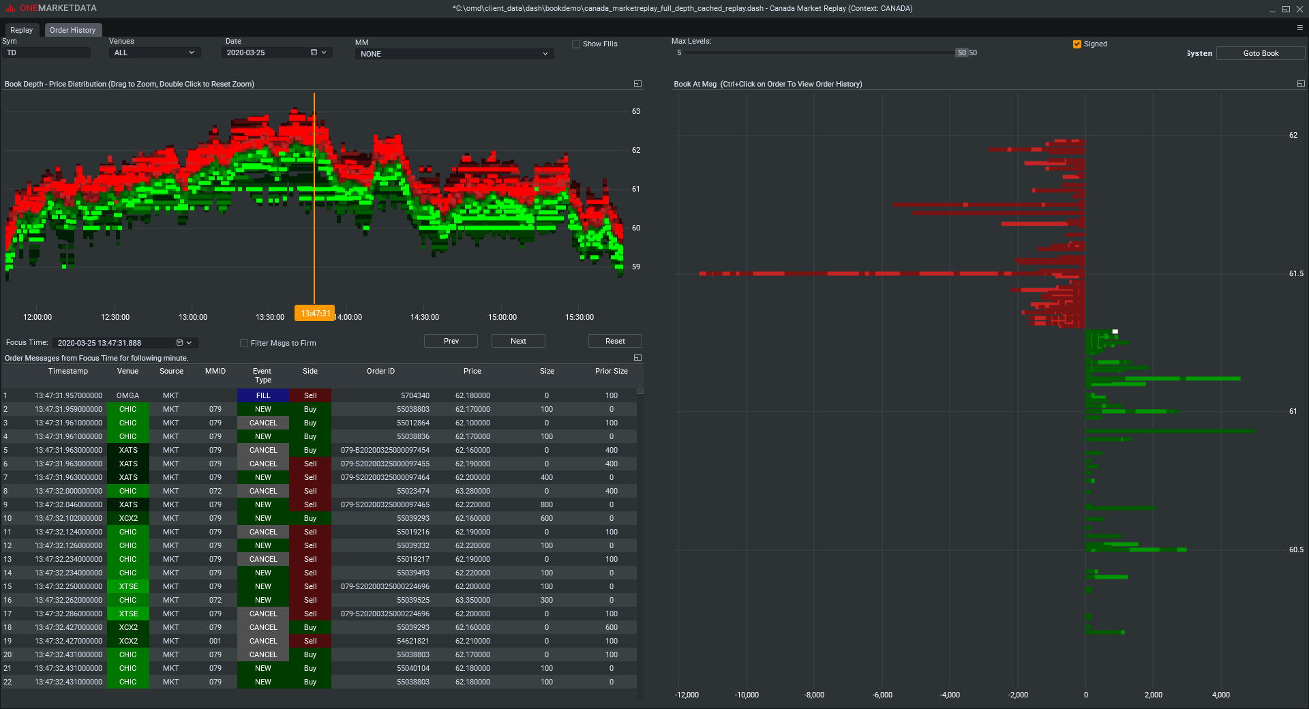Open the Focus Time calendar icon
1309x709 pixels.
179,342
